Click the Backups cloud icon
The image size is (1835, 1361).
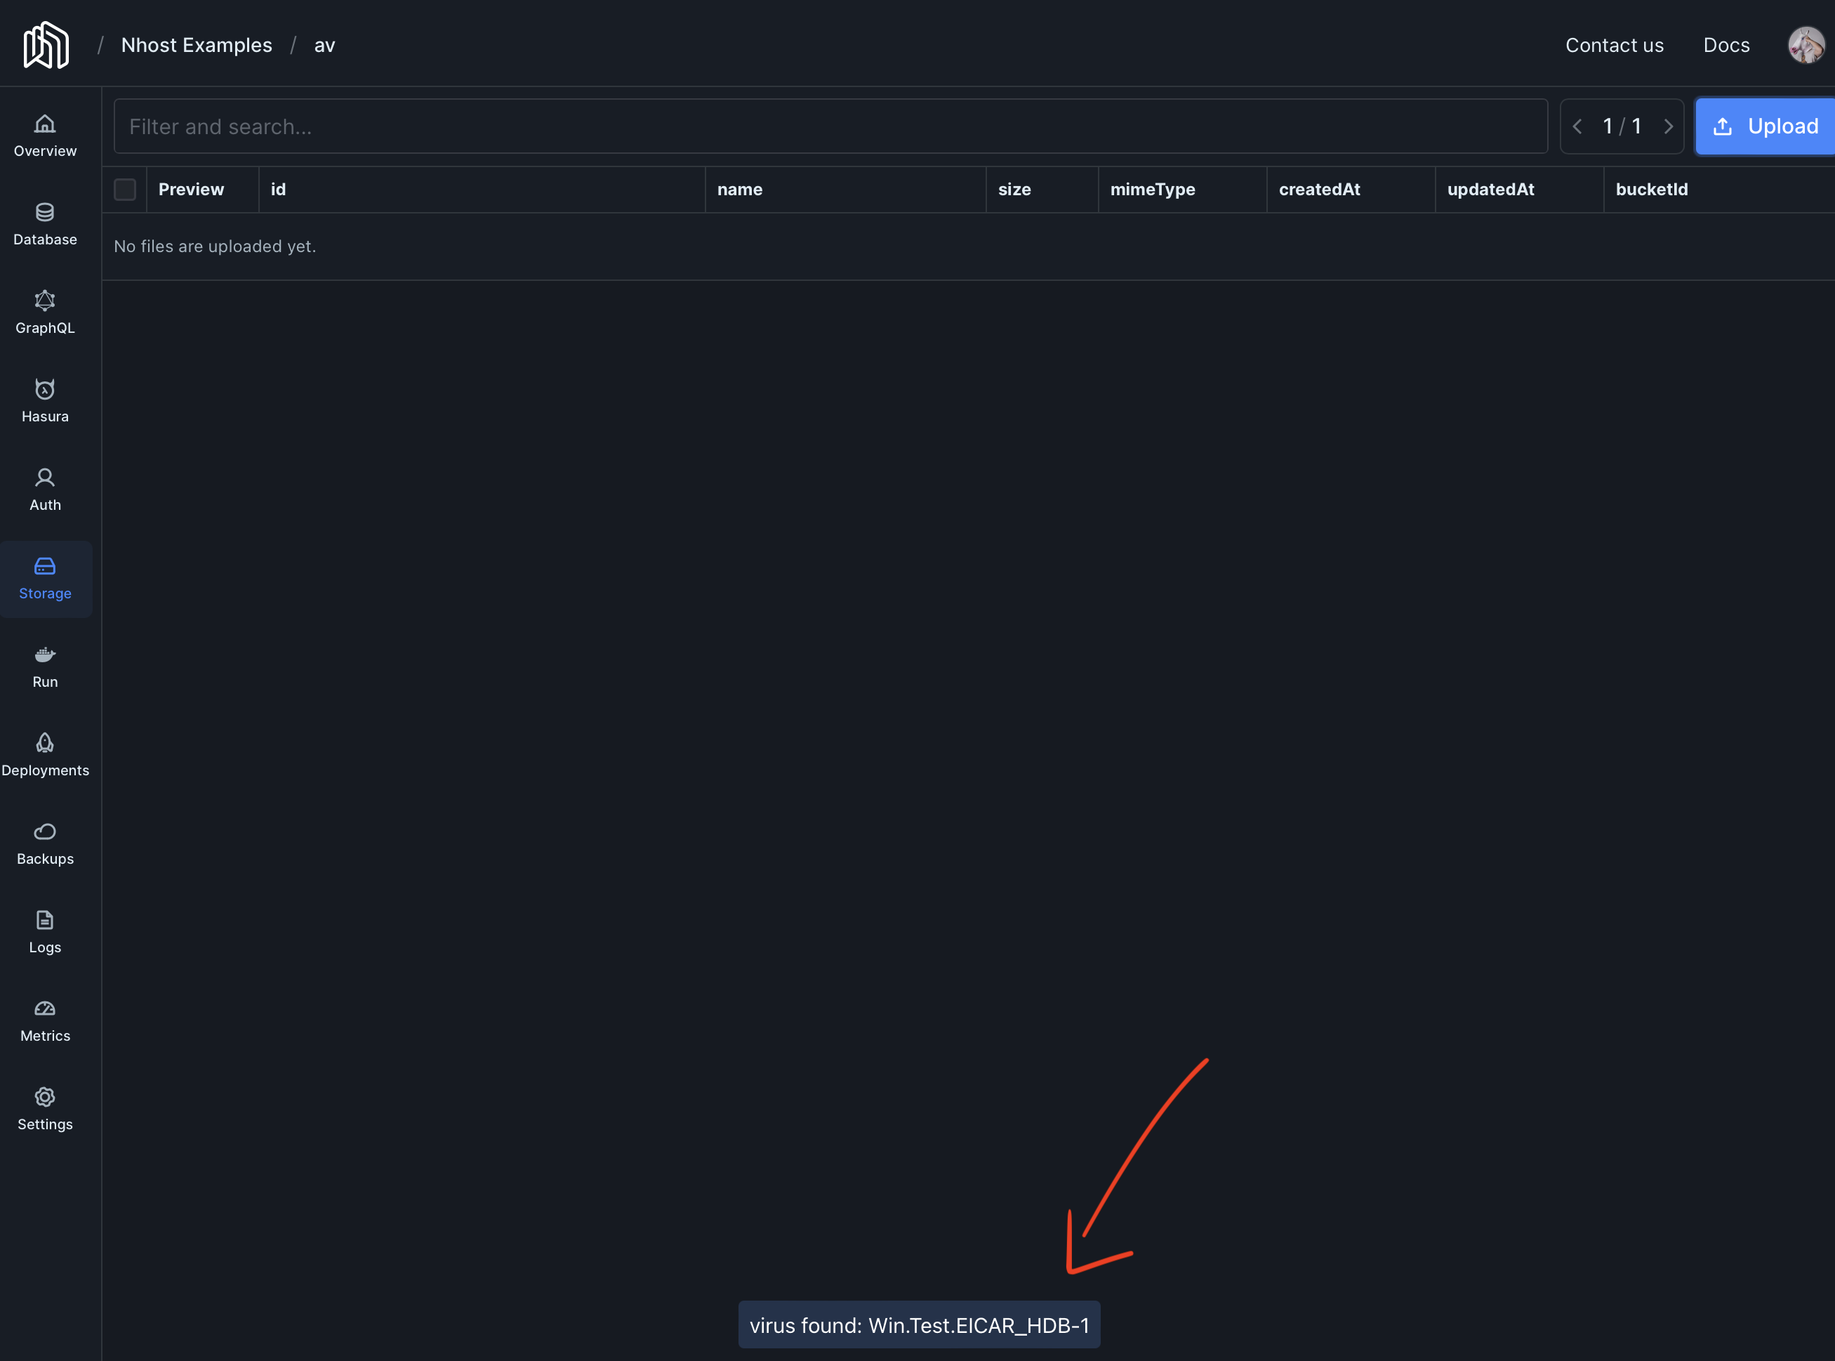44,831
